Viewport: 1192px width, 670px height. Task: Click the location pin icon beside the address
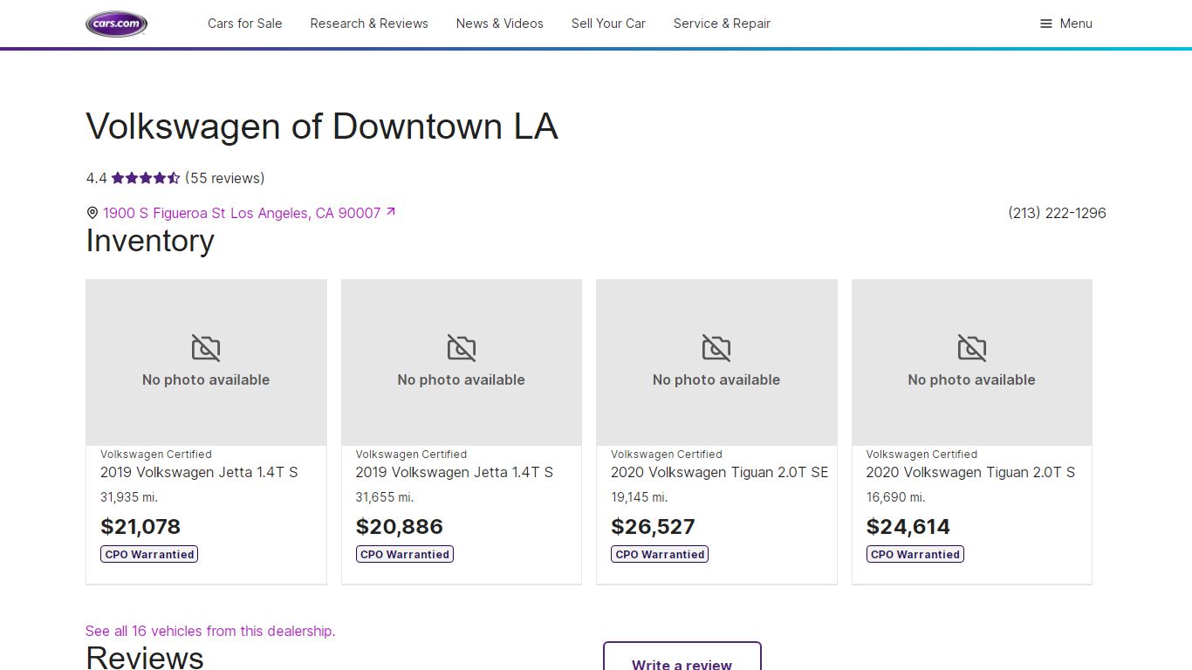92,213
